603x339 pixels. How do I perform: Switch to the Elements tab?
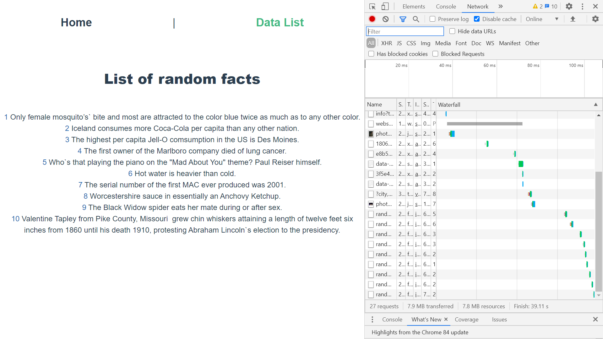click(414, 7)
